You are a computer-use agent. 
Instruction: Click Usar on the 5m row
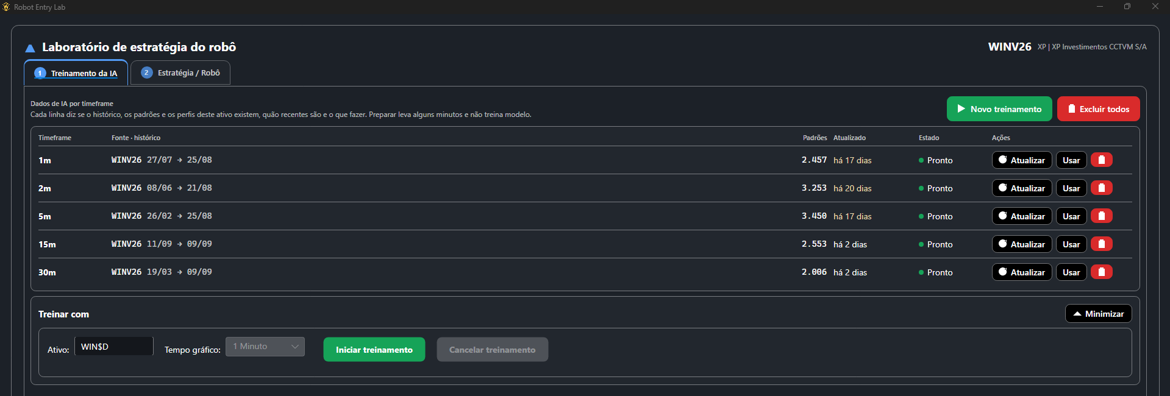click(1071, 216)
